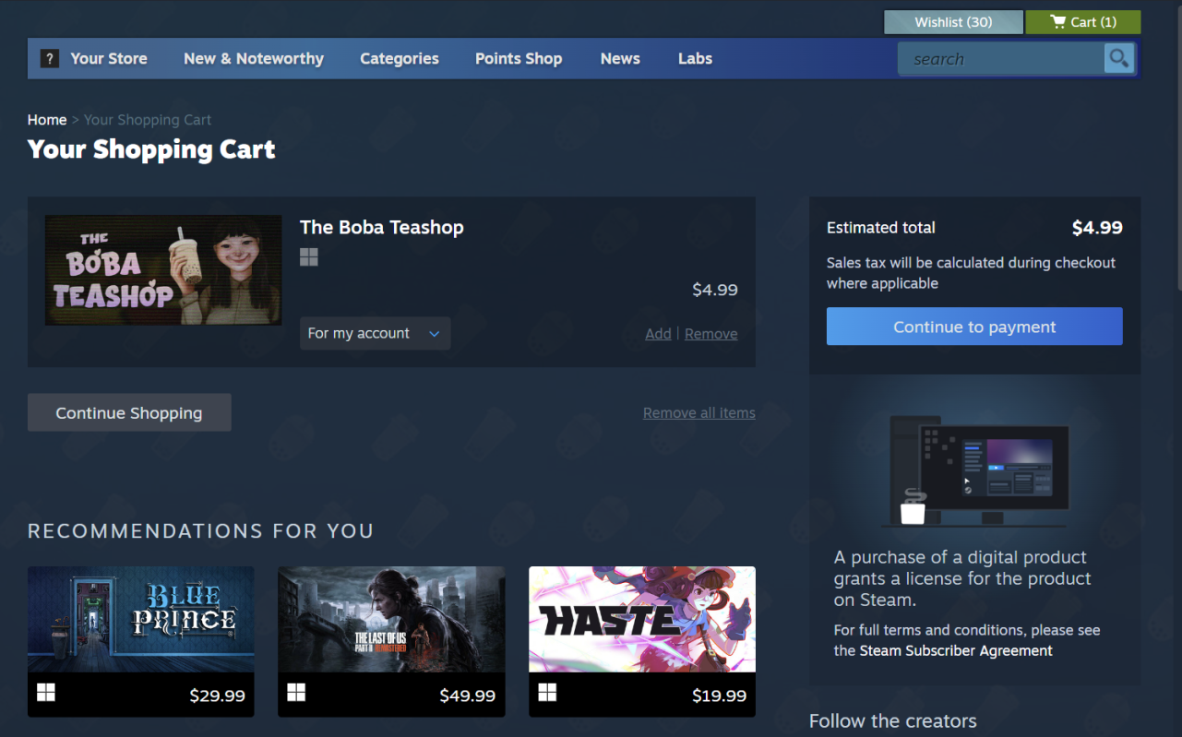Screen dimensions: 1182x737
Task: Go to the Points Shop tab
Action: click(519, 59)
